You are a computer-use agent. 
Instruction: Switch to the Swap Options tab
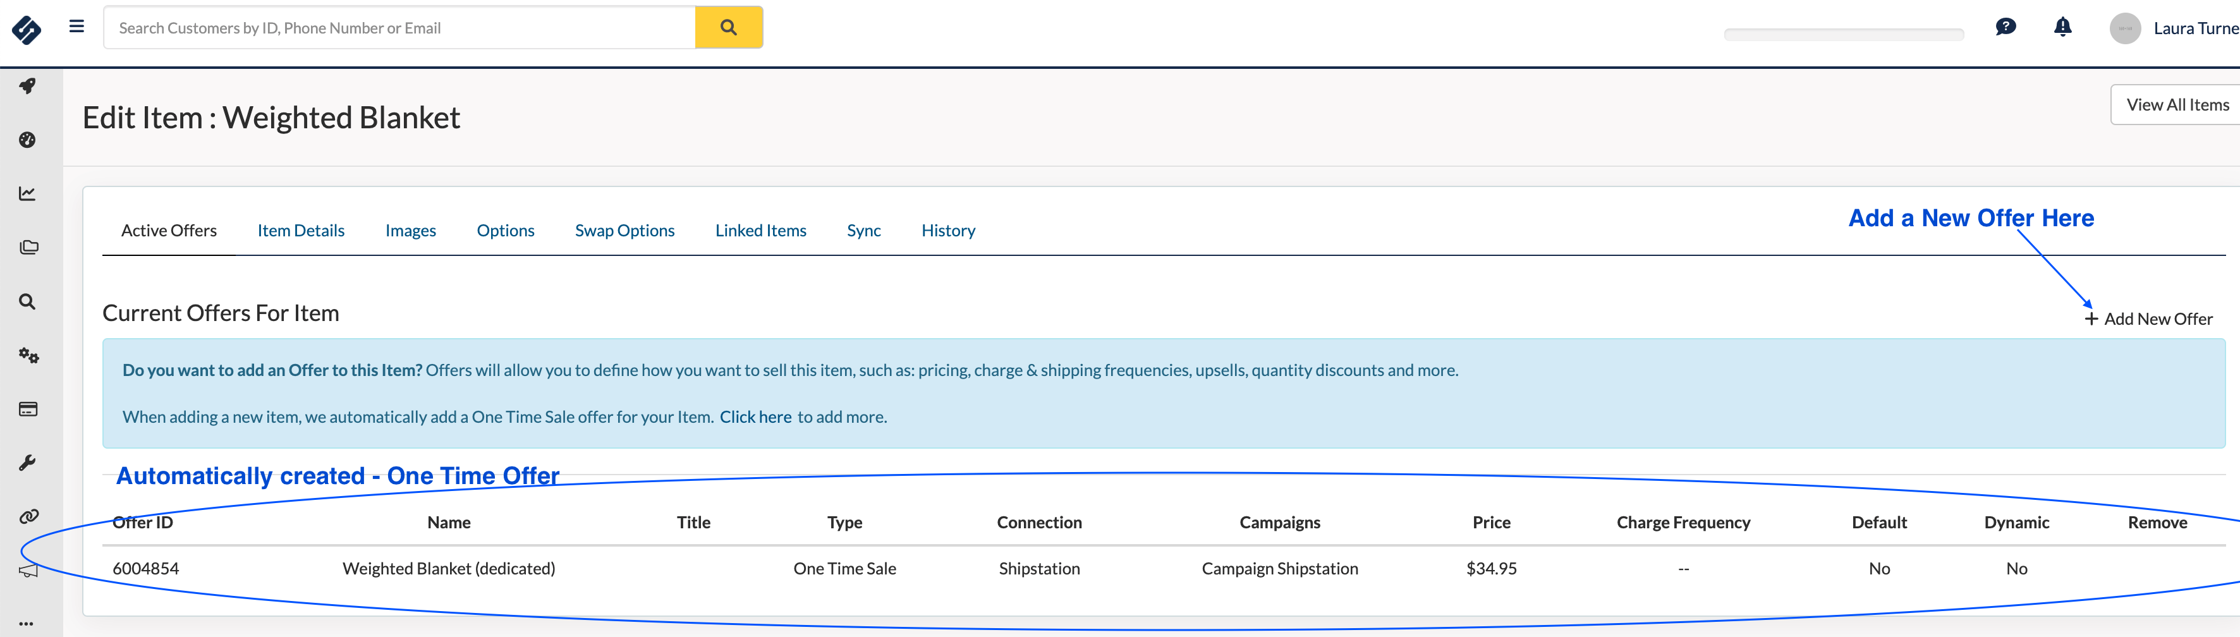624,230
